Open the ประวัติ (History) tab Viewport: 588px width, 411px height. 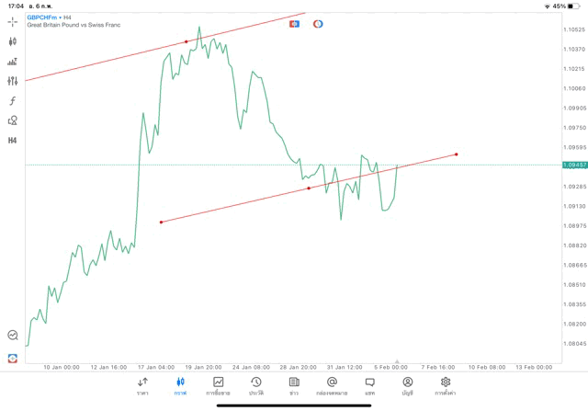[x=255, y=385]
